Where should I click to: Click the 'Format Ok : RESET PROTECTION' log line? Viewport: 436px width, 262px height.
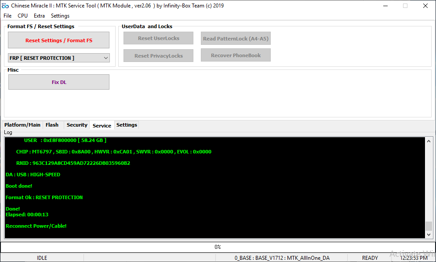(44, 197)
